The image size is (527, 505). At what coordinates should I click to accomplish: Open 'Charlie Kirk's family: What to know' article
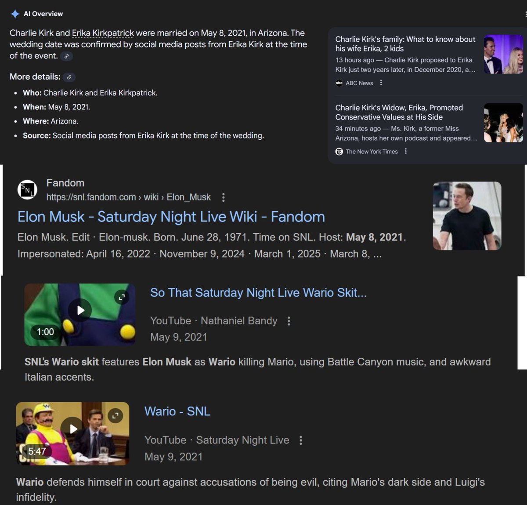[405, 44]
